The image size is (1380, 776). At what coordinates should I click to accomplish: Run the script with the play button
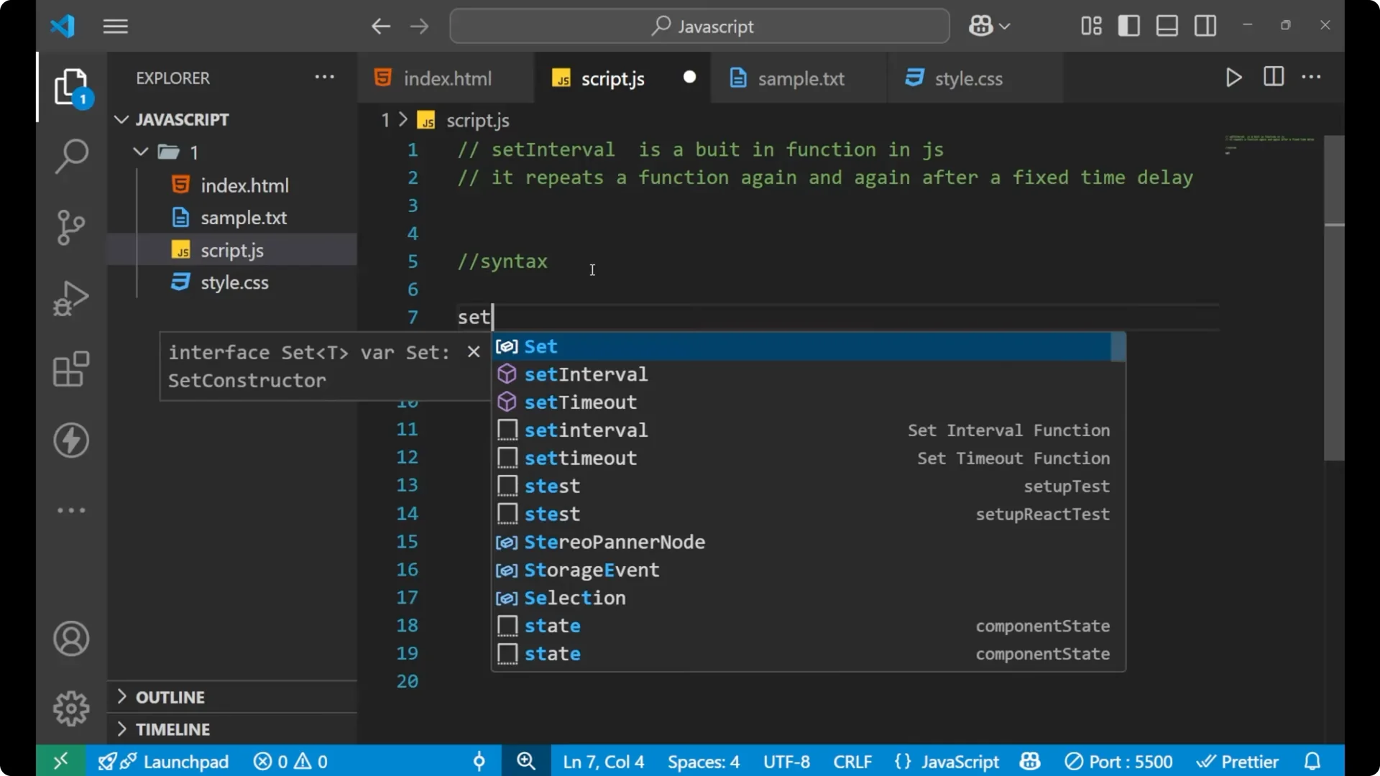(x=1233, y=78)
